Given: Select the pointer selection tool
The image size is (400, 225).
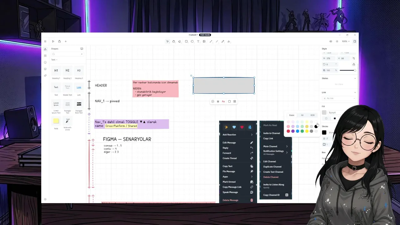Looking at the screenshot, I should point(167,41).
